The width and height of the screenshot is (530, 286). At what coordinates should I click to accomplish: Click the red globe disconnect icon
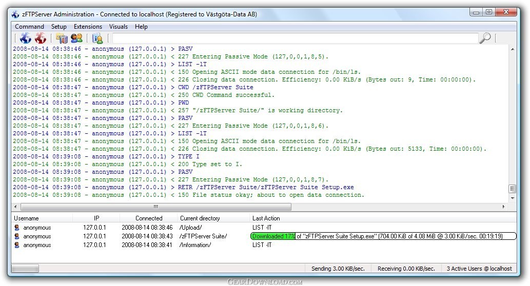(x=40, y=38)
